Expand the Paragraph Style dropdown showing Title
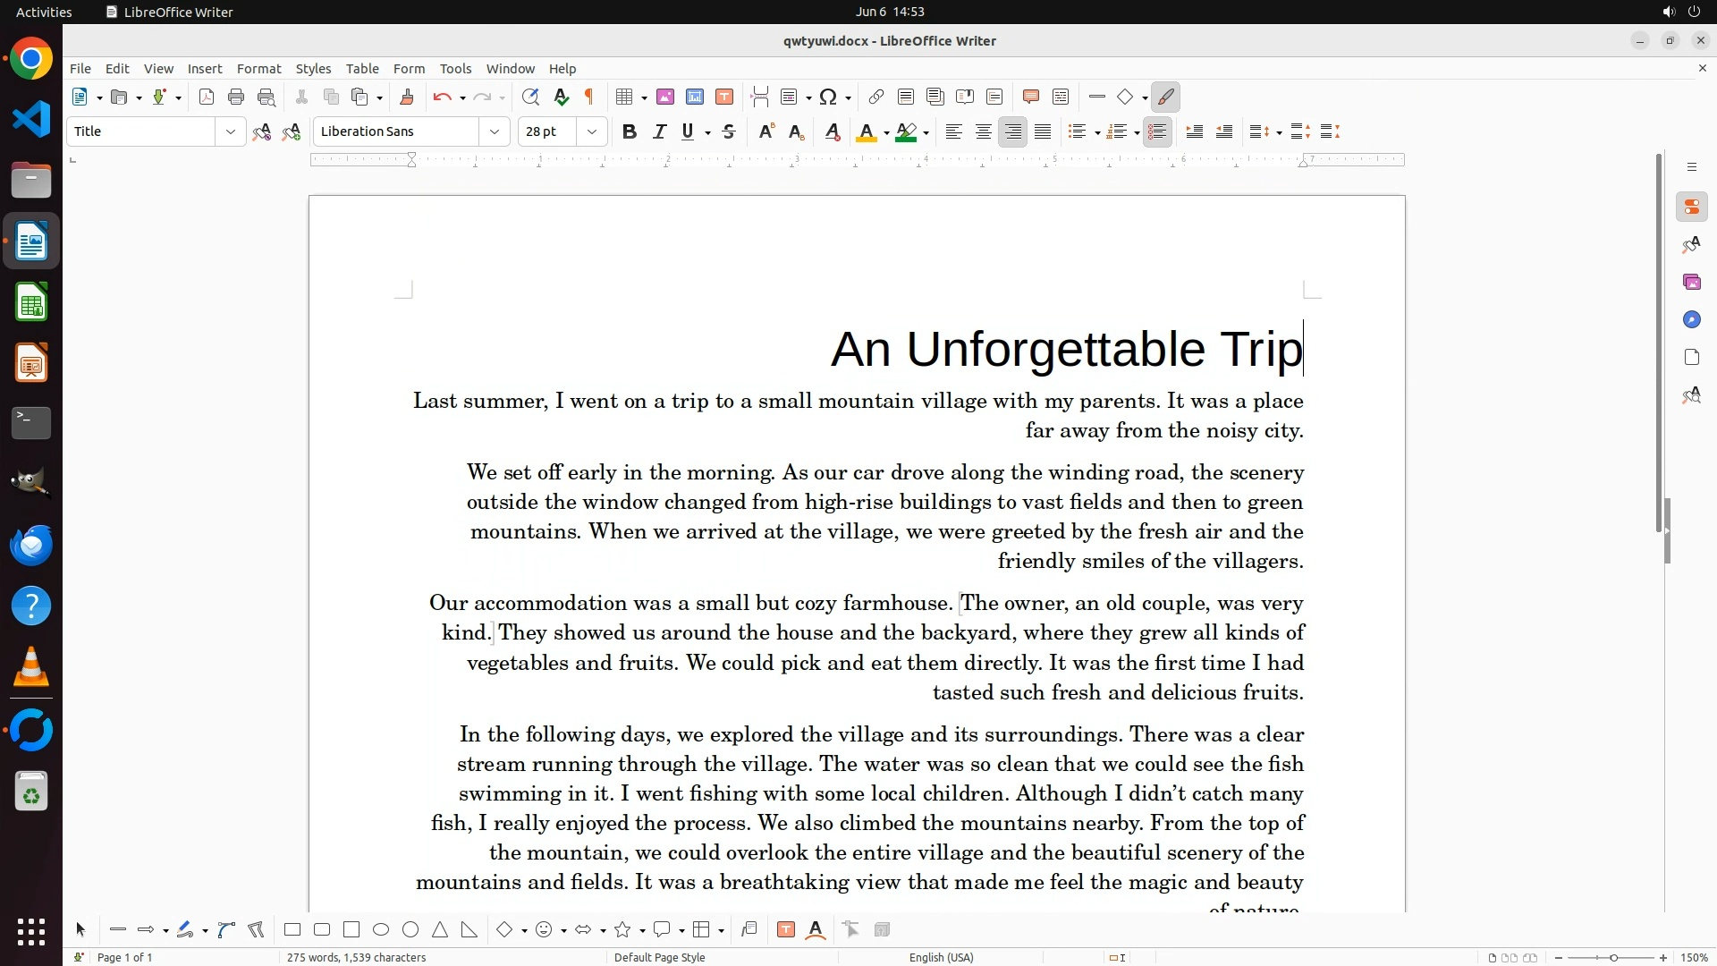Screen dimensions: 1717x966 tap(230, 131)
